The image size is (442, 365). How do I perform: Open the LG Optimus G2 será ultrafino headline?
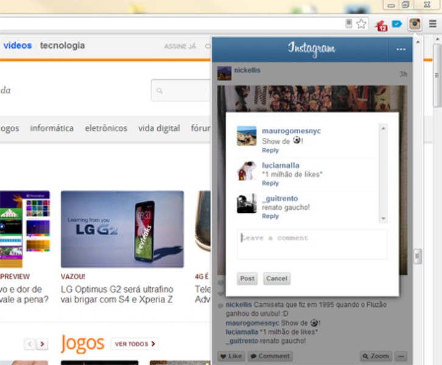(117, 294)
